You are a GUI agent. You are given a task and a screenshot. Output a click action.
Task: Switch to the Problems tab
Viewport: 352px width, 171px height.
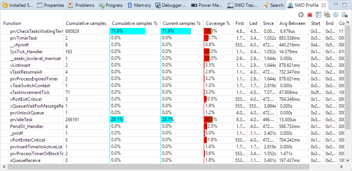tap(81, 5)
